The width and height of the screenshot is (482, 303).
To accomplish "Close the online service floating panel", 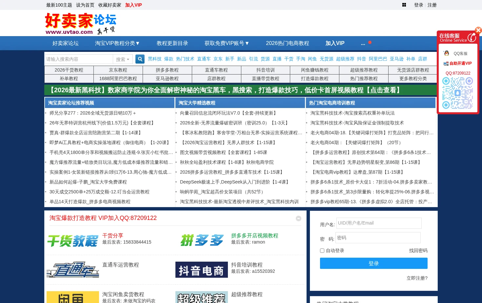I will pyautogui.click(x=478, y=30).
